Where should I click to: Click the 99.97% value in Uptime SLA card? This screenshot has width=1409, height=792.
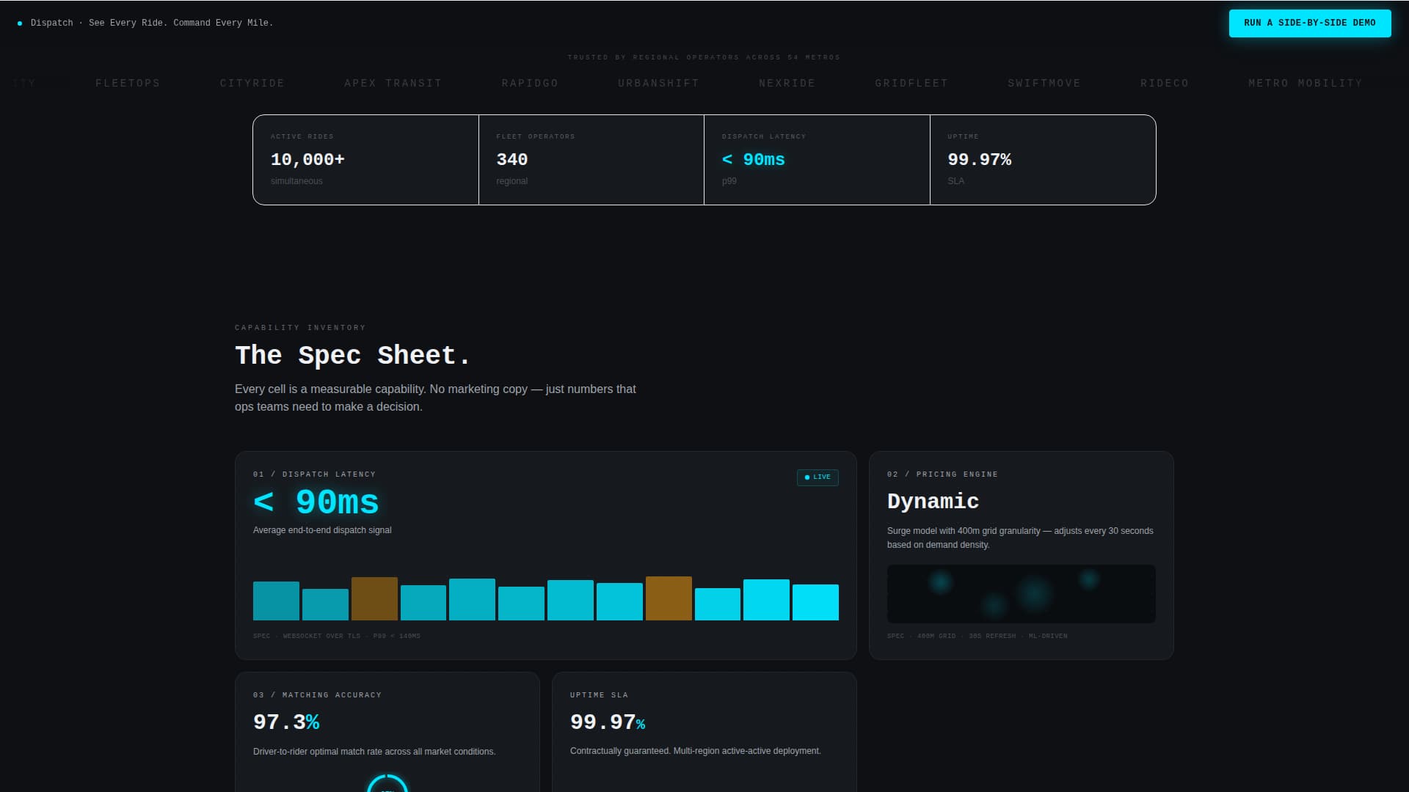[x=608, y=722]
